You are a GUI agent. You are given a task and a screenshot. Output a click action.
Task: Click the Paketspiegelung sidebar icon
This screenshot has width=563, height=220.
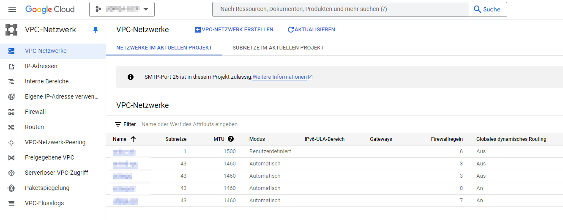point(11,188)
